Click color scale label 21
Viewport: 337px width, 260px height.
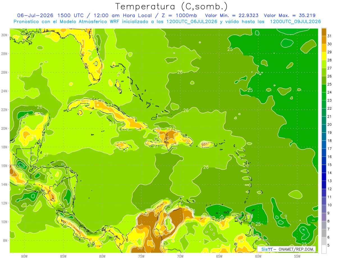330,116
